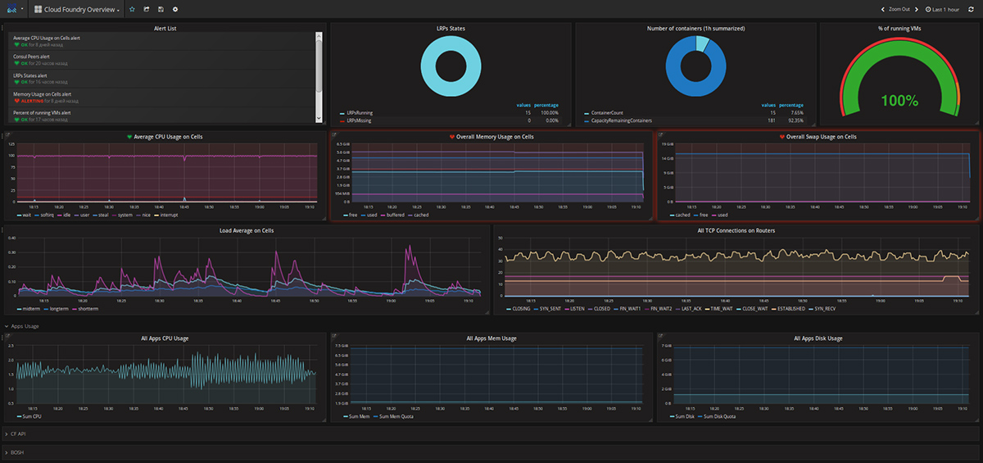
Task: Open Overall Memory Usage on Cells title menu
Action: pyautogui.click(x=495, y=136)
